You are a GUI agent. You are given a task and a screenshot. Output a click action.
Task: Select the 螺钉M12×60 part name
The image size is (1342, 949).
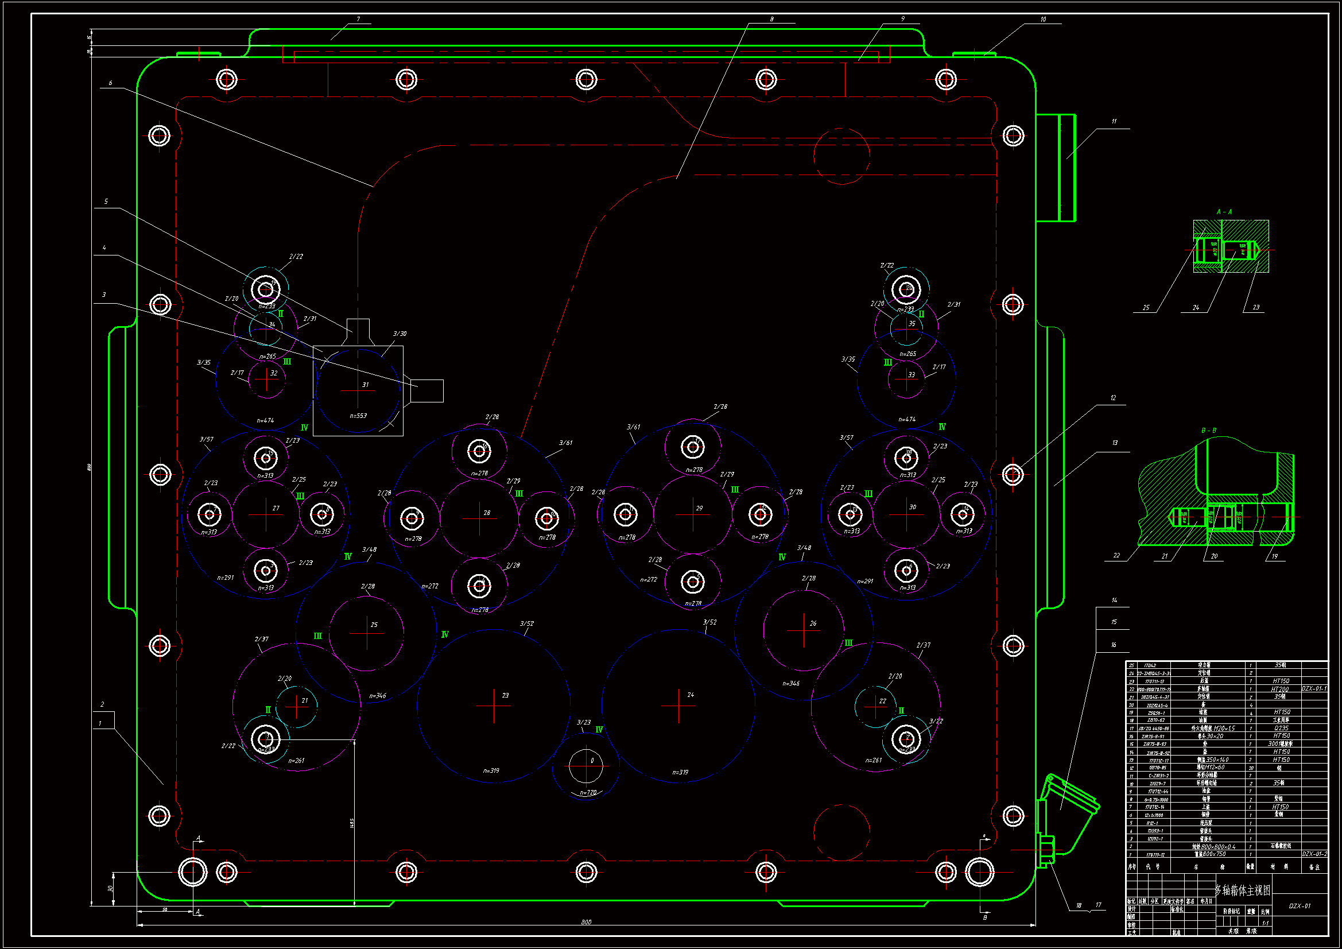pyautogui.click(x=1211, y=768)
